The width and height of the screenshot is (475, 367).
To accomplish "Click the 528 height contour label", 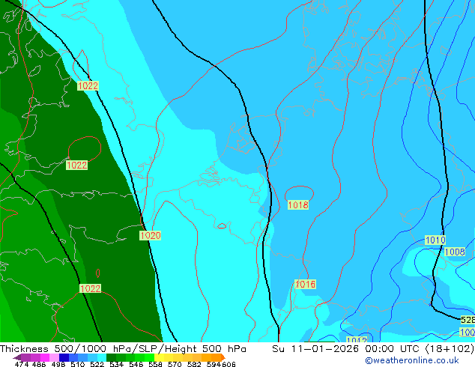I will 468,320.
